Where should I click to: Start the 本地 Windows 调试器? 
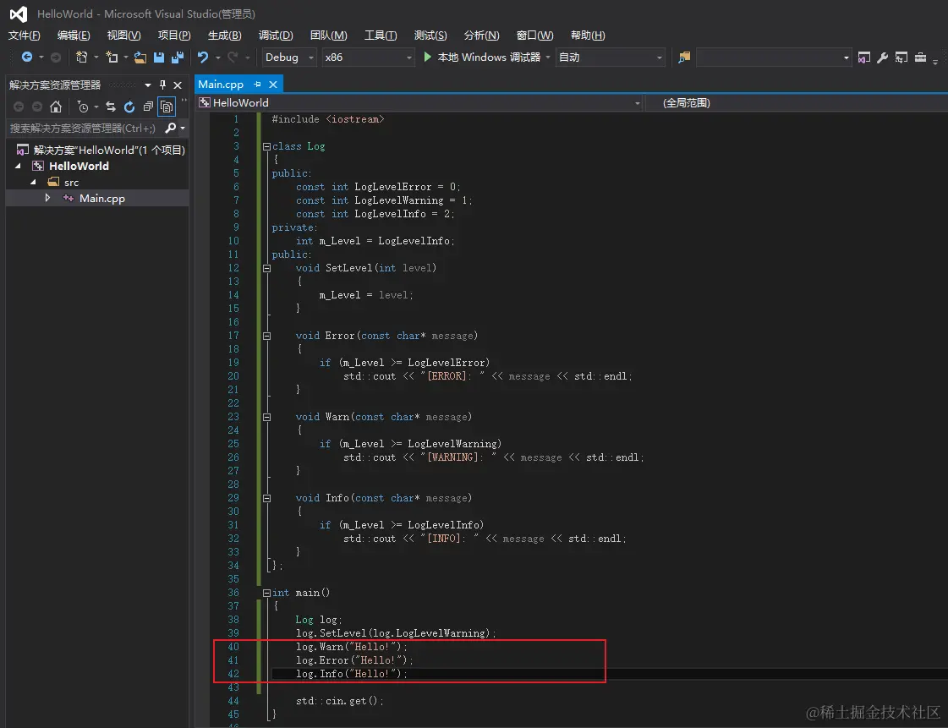[x=482, y=57]
